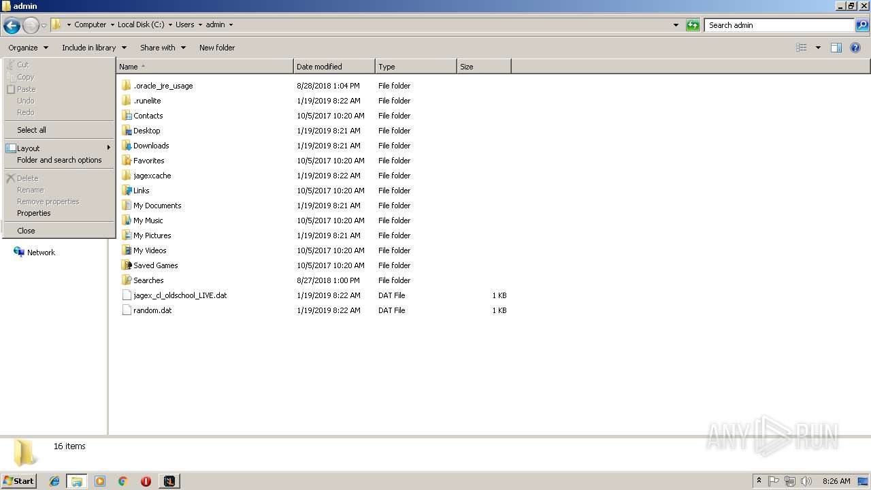The height and width of the screenshot is (490, 871).
Task: Select the .runelite folder icon
Action: [127, 101]
